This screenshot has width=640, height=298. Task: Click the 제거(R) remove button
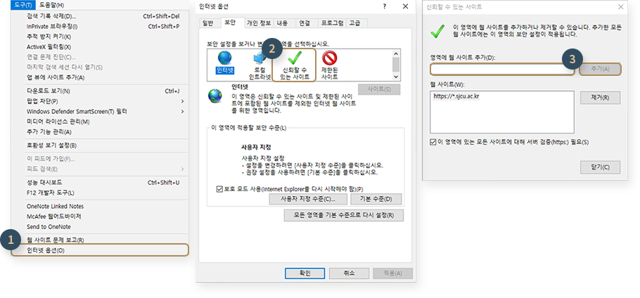600,97
